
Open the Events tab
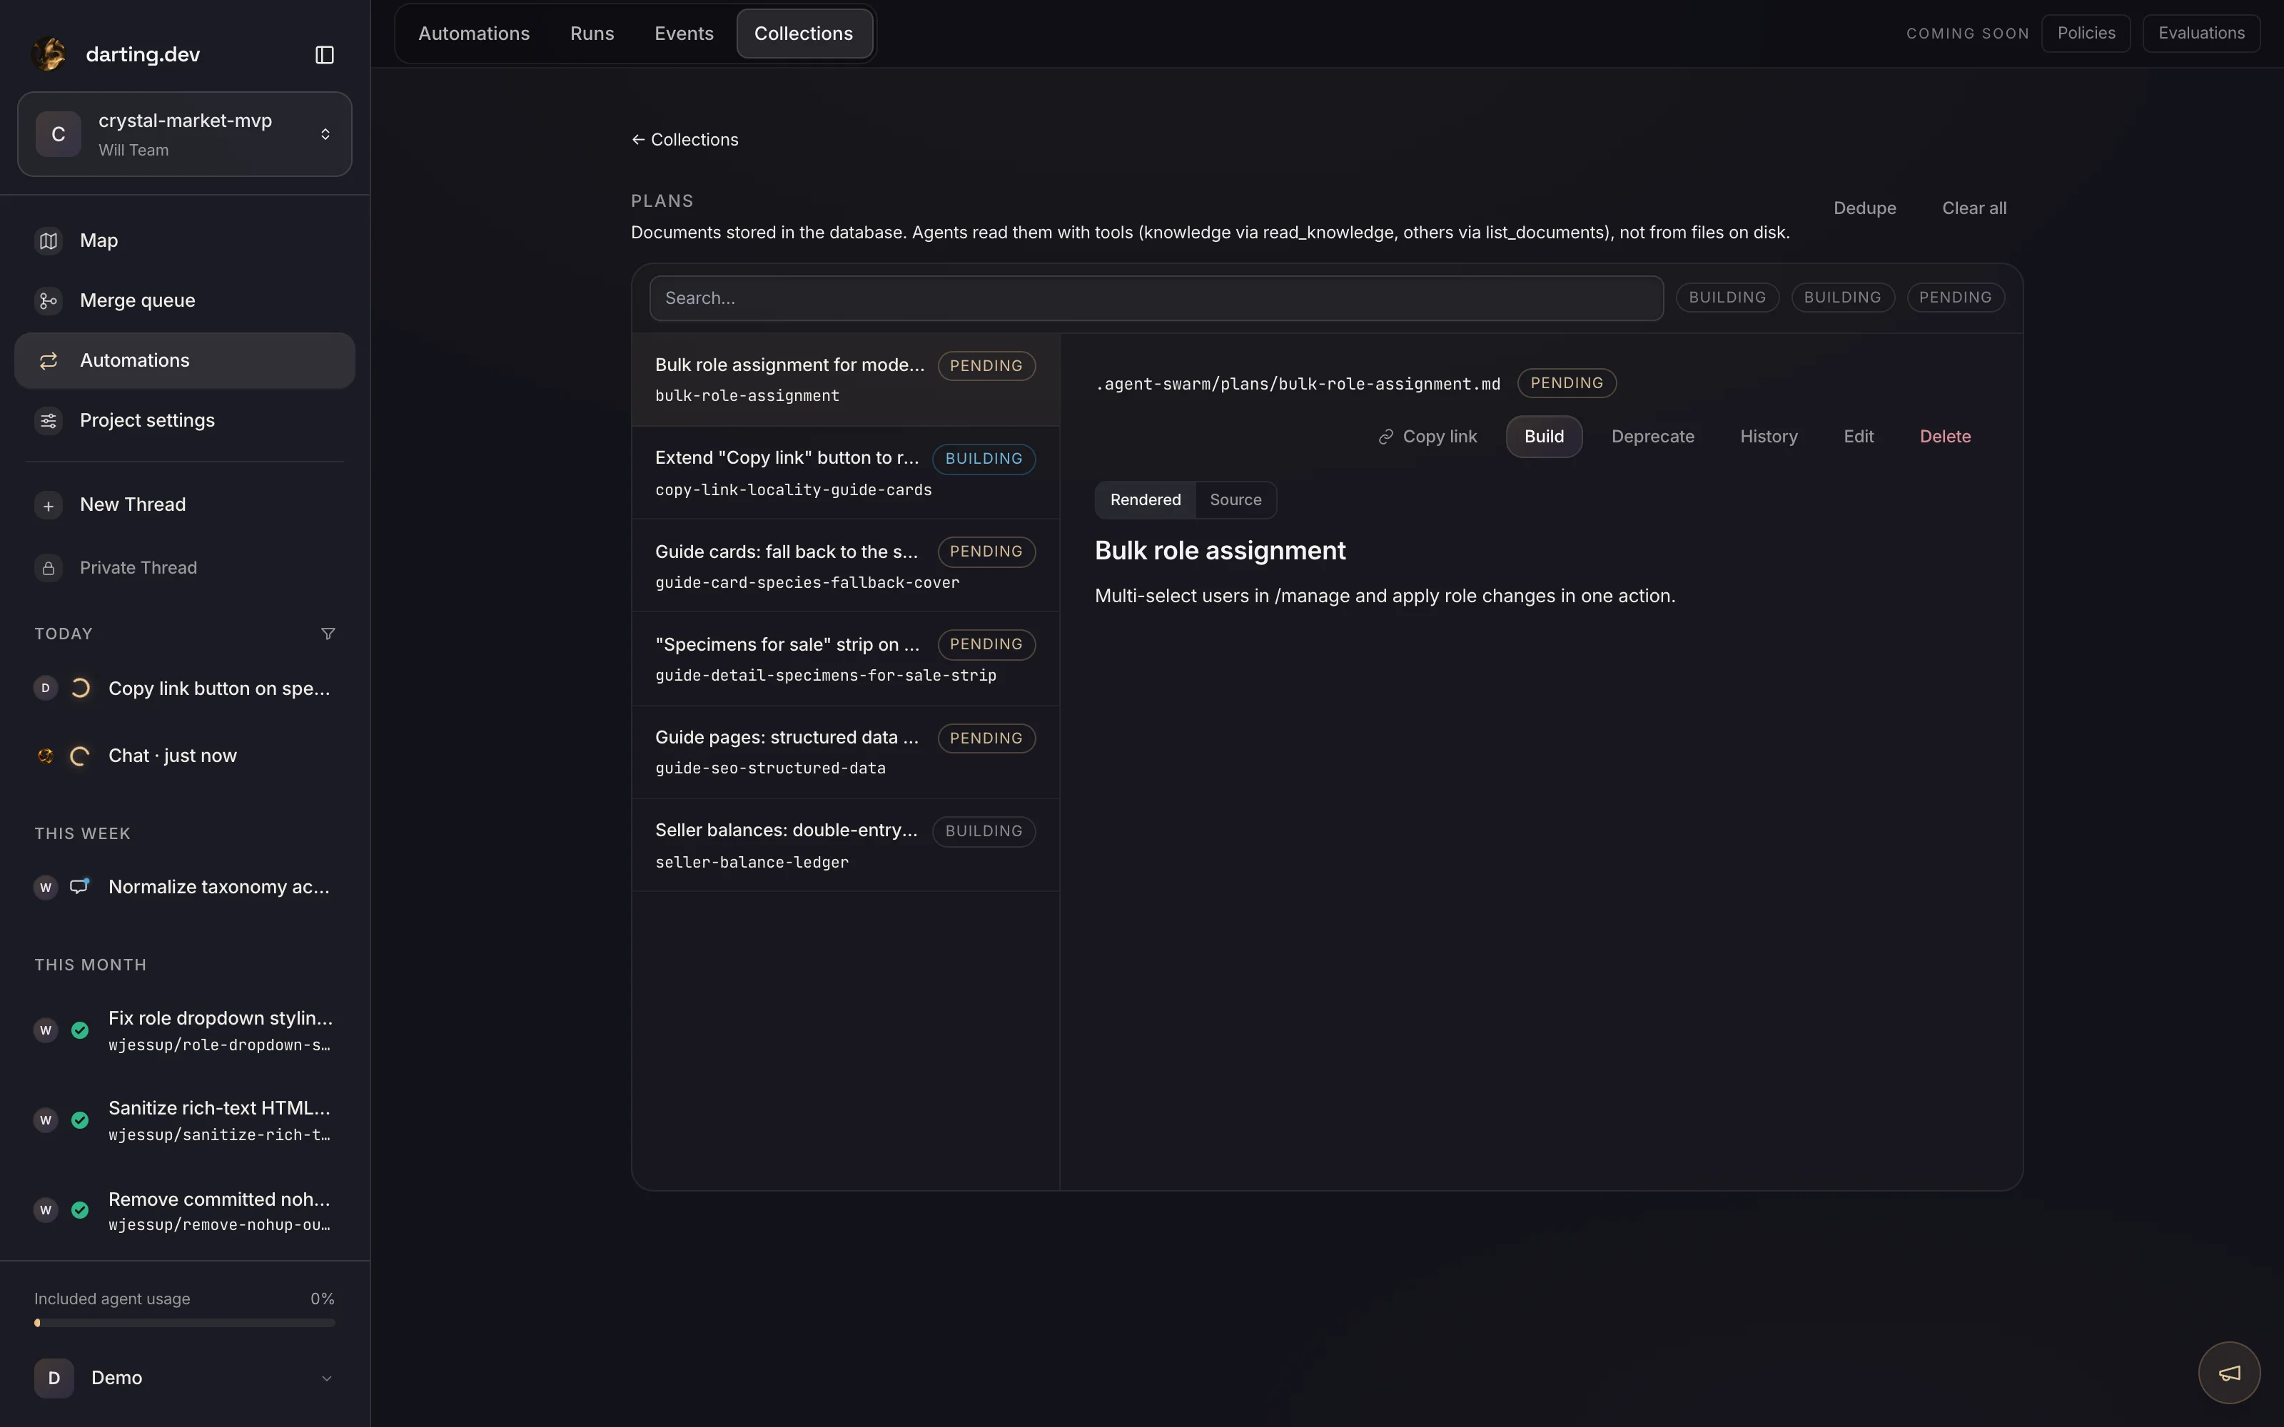coord(683,33)
